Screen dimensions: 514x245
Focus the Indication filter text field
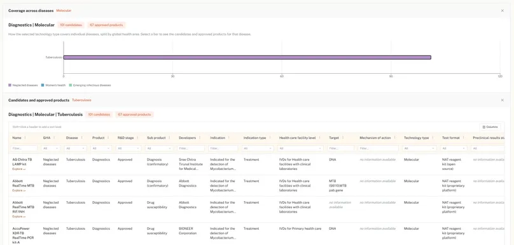[x=223, y=148]
